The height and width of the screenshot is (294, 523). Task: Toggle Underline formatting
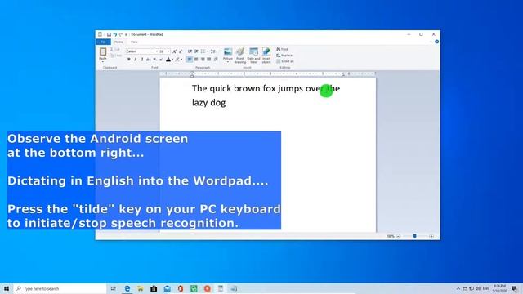tap(141, 60)
